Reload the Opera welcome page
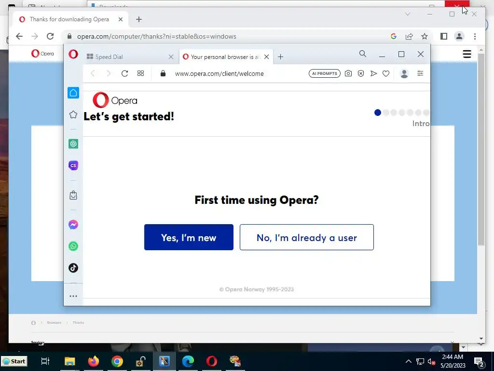The height and width of the screenshot is (371, 494). 125,73
